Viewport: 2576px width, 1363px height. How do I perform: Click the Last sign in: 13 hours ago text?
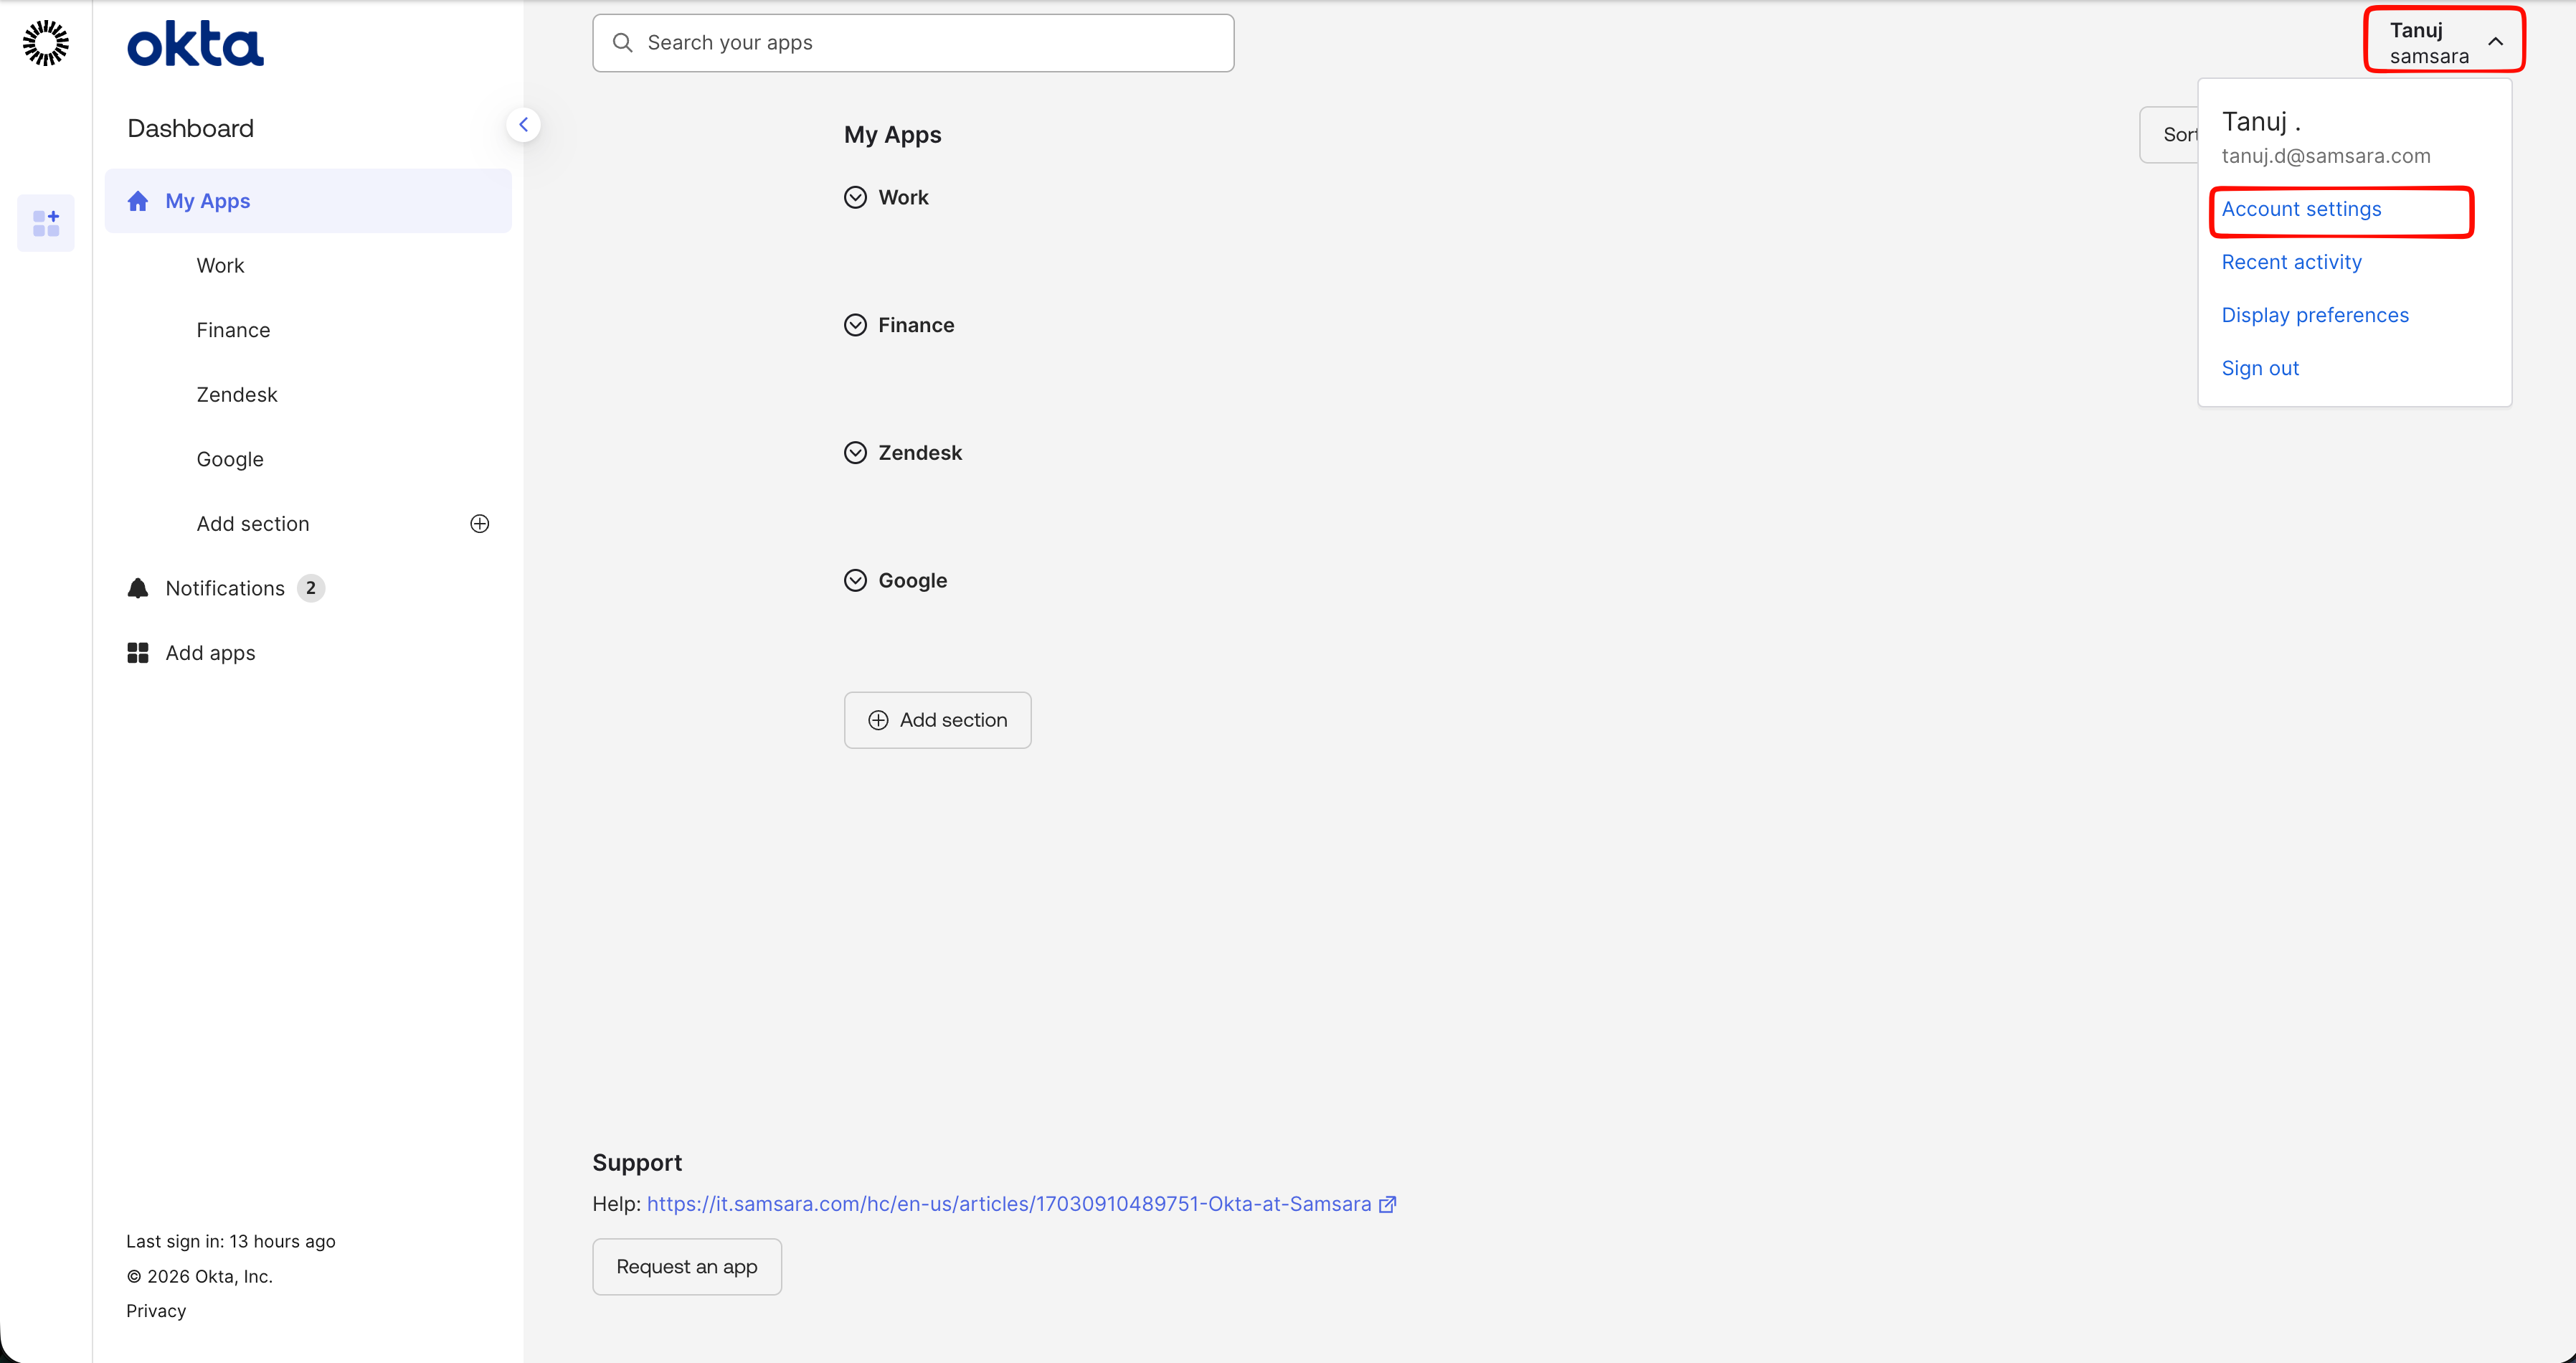[x=231, y=1241]
